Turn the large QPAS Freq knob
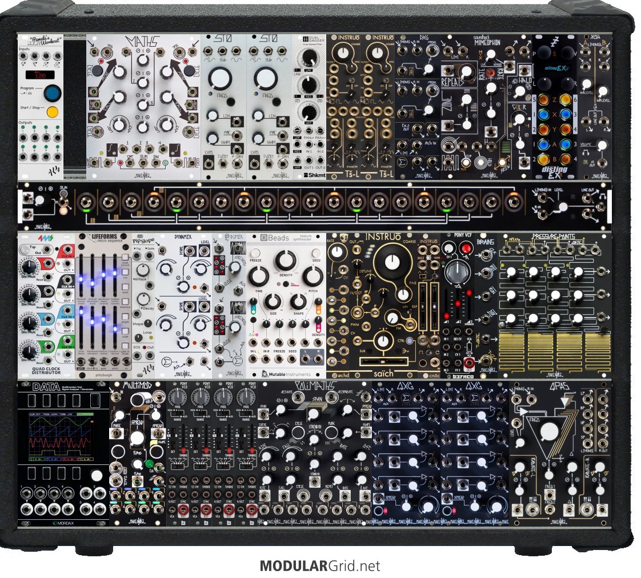 coord(549,432)
